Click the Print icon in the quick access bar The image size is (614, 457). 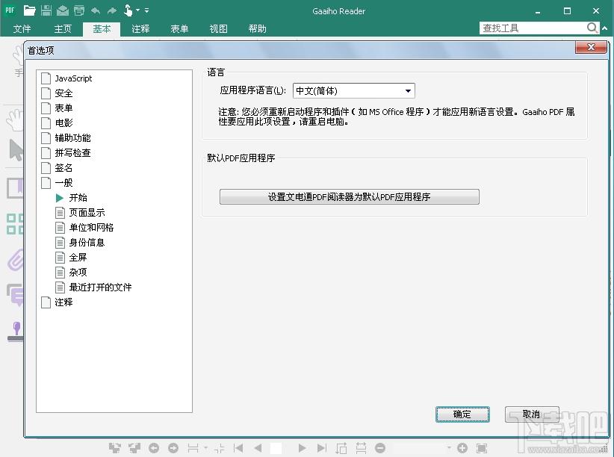click(79, 10)
